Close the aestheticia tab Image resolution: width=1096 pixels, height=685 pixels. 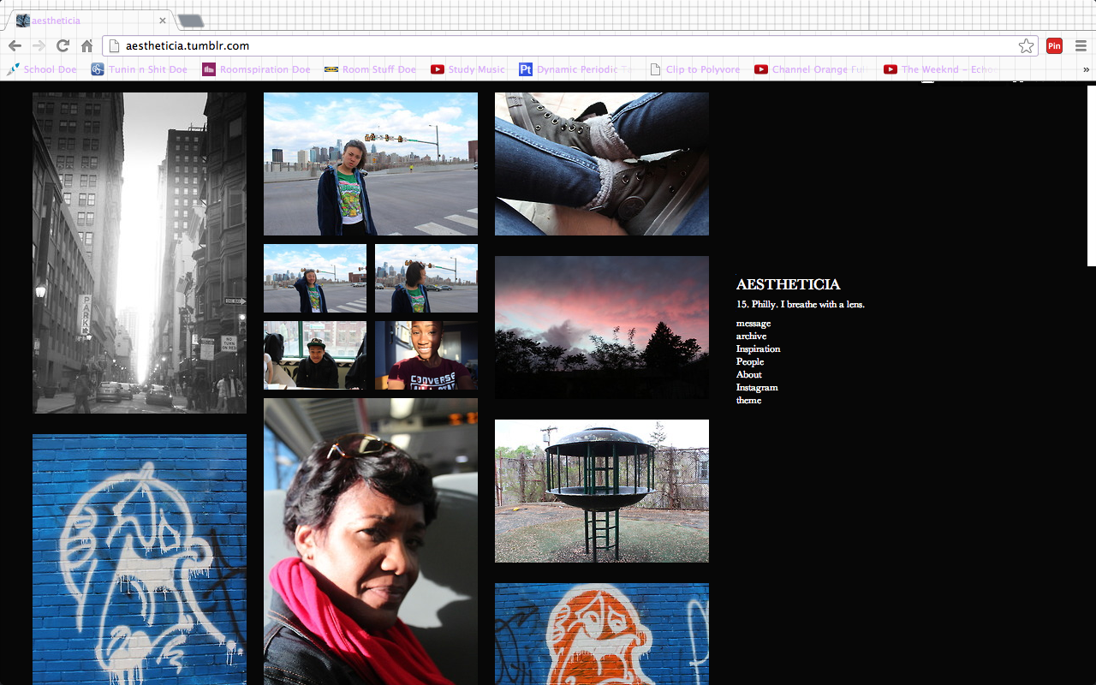pos(163,21)
